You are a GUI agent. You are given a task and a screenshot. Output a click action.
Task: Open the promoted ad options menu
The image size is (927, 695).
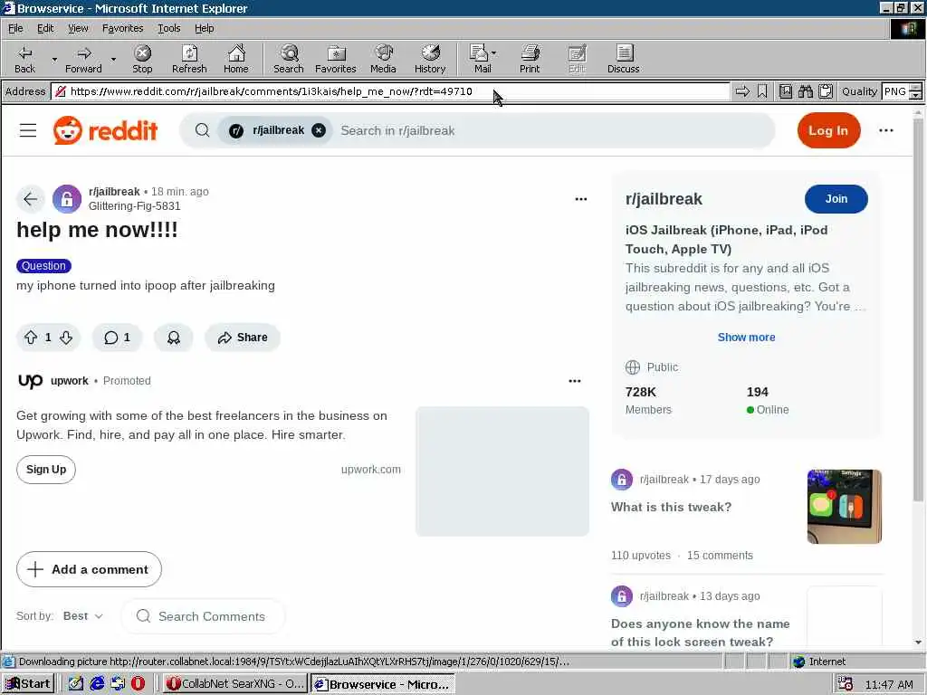click(575, 381)
